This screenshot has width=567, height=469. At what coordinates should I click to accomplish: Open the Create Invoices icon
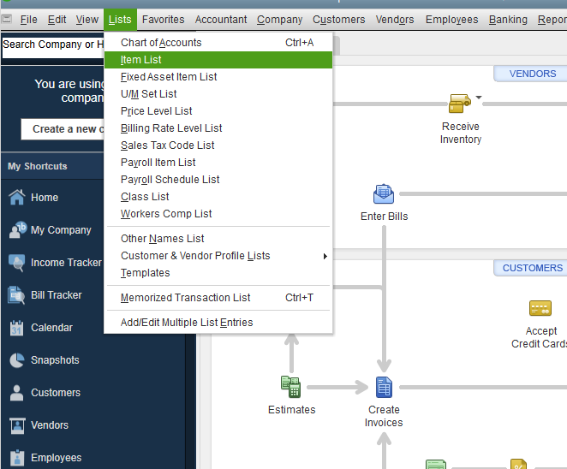point(384,387)
